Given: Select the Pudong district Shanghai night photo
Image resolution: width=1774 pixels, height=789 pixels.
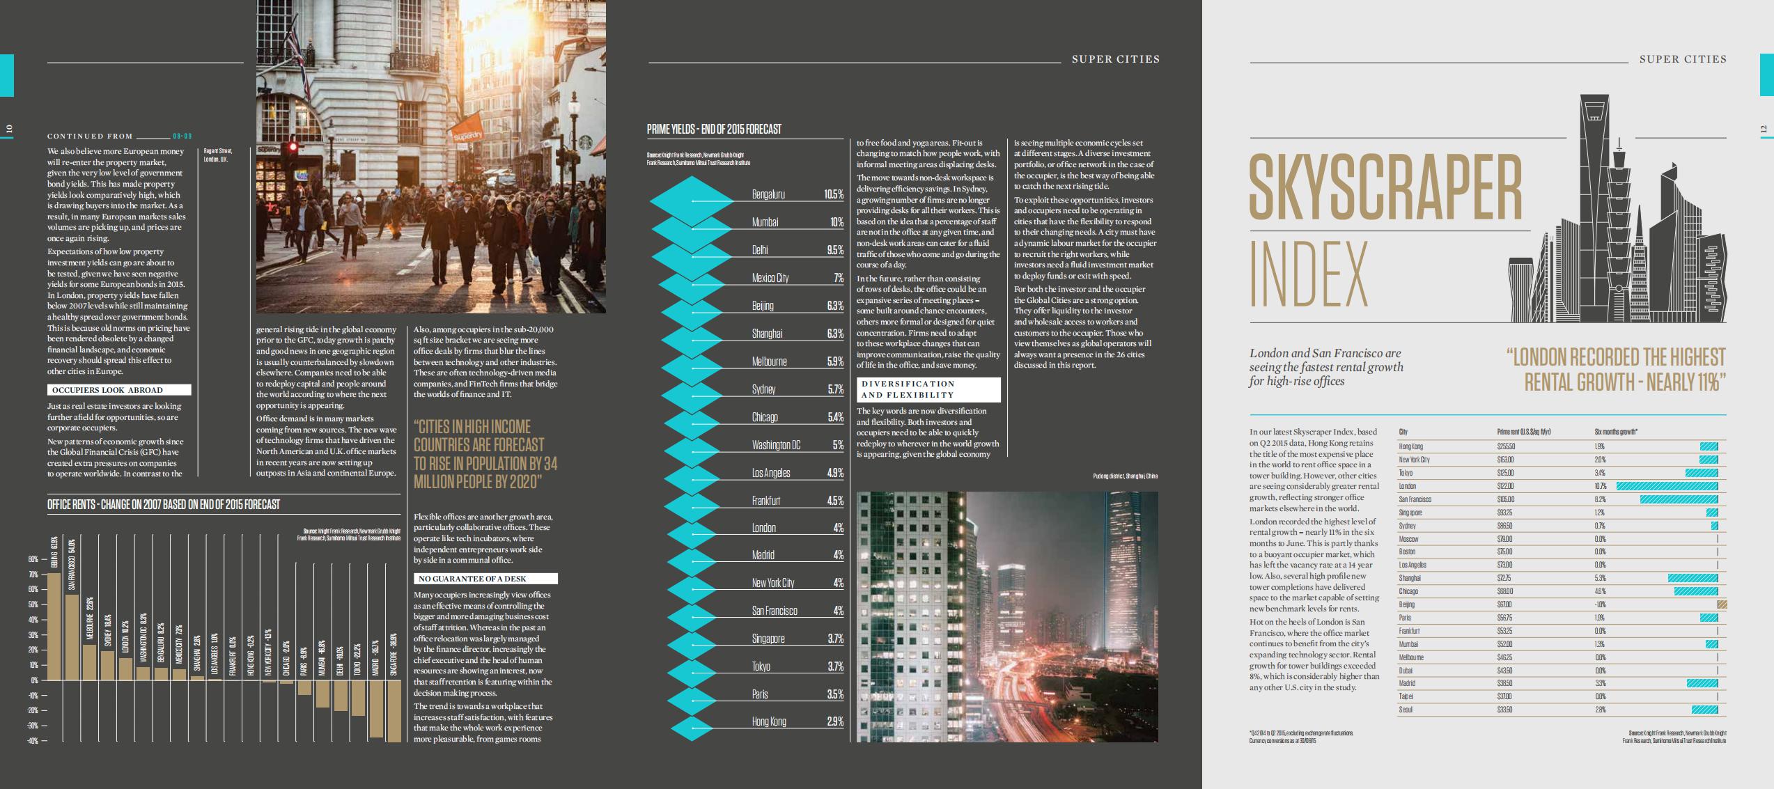Looking at the screenshot, I should pyautogui.click(x=1006, y=616).
